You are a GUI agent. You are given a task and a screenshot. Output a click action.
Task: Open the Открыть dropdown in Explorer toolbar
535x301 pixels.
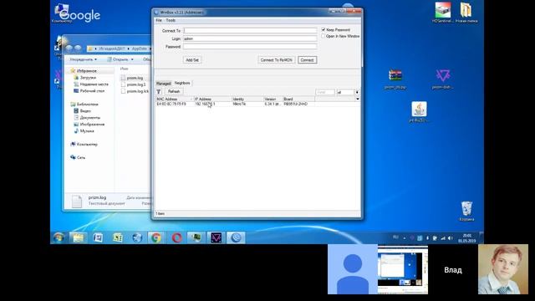(x=120, y=59)
